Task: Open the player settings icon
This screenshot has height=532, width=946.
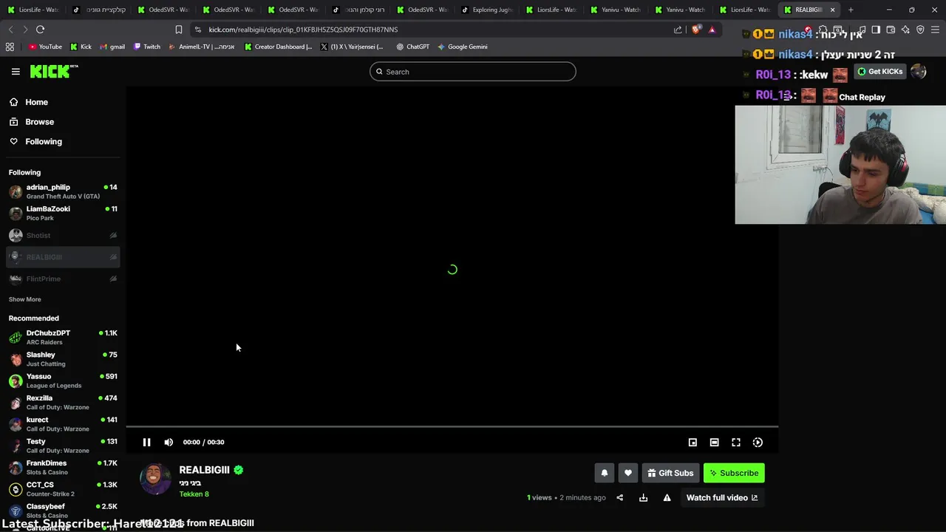Action: [758, 442]
